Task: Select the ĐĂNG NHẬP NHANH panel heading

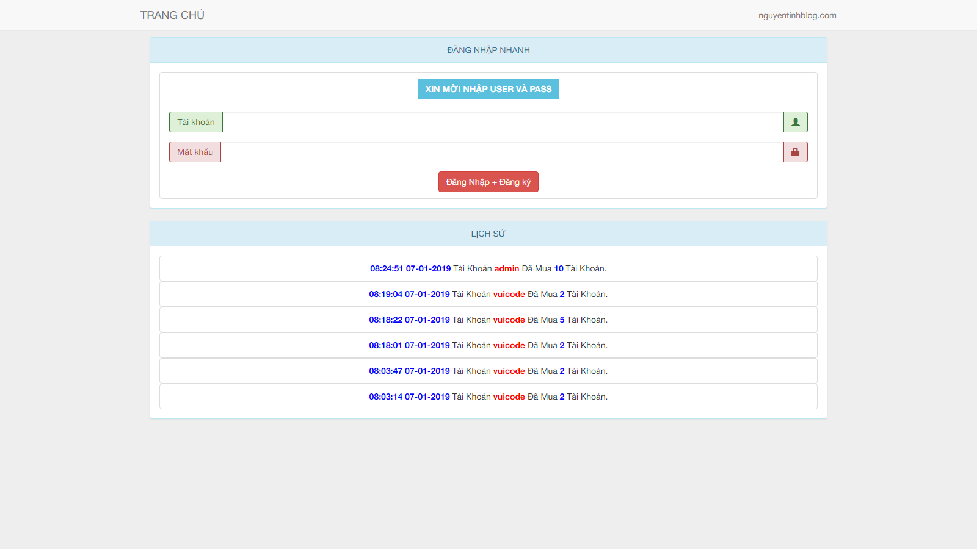Action: coord(488,50)
